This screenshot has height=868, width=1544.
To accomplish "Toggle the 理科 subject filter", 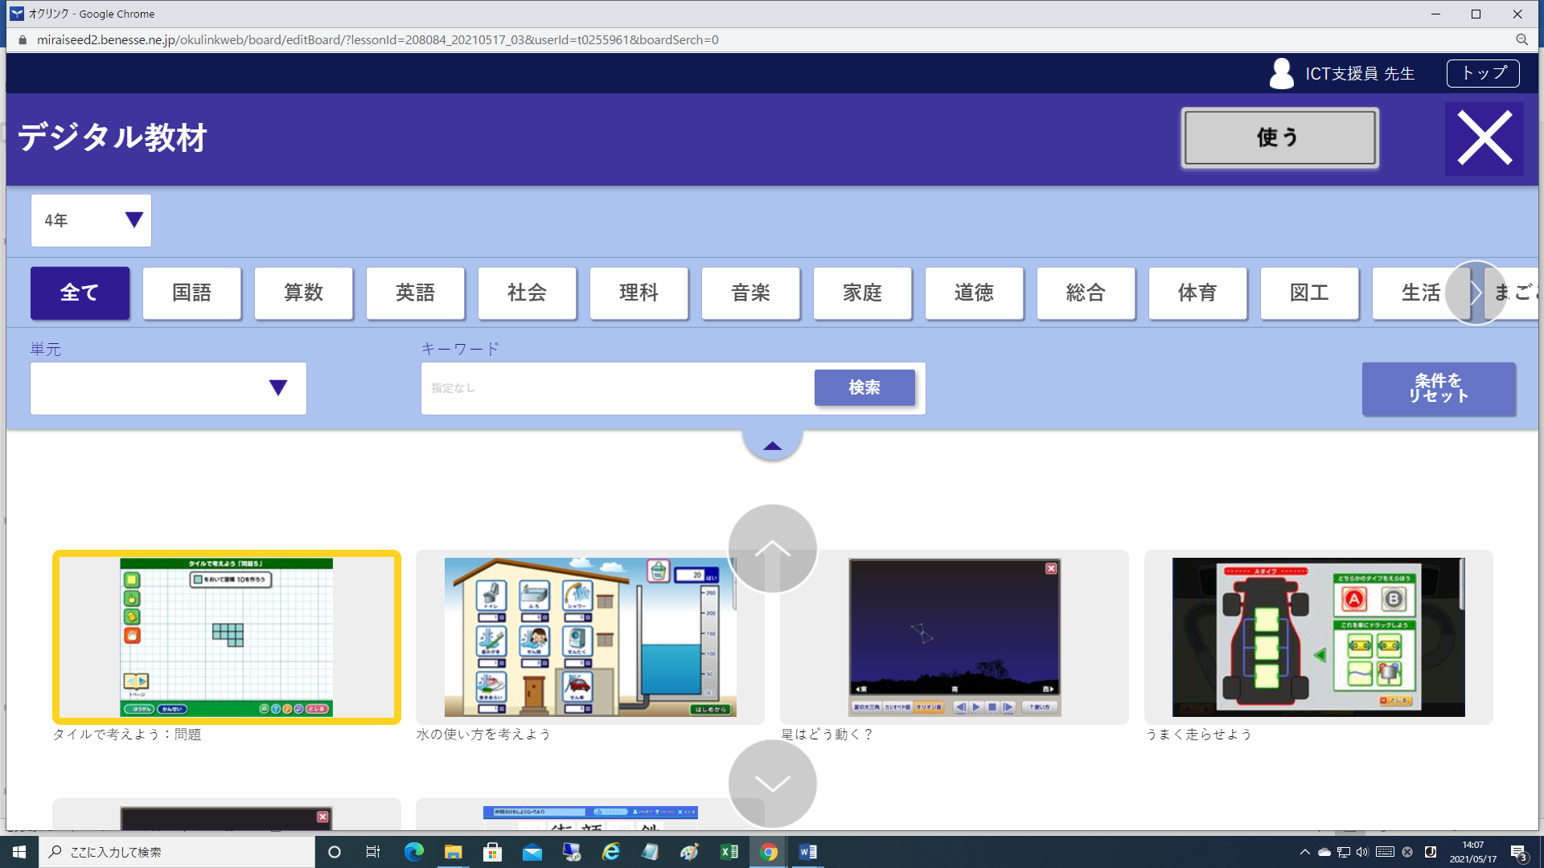I will [x=638, y=293].
